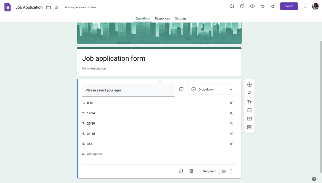Import questions from sidebar
Viewport: 322px width, 183px height.
(249, 93)
